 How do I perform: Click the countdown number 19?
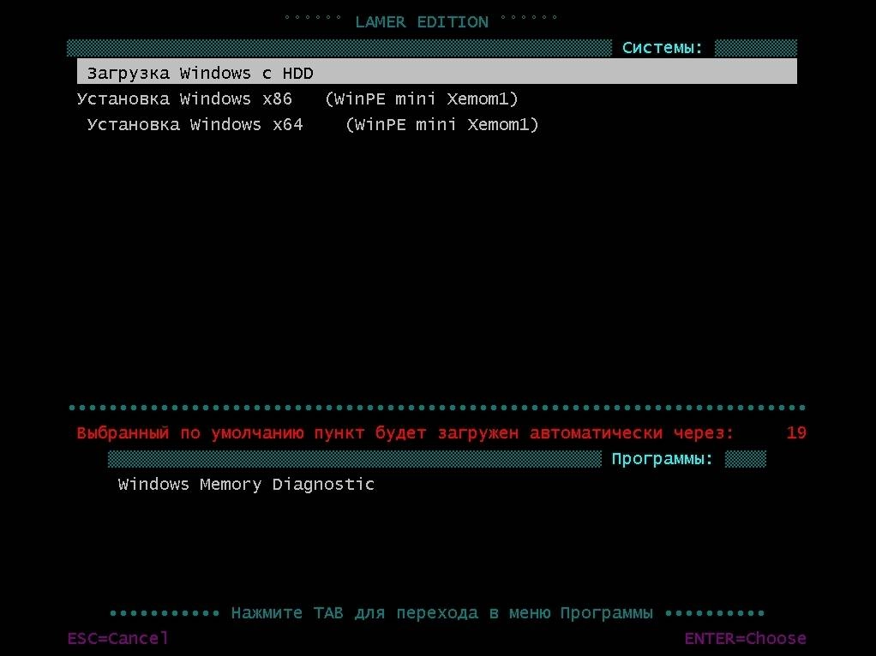[x=796, y=432]
